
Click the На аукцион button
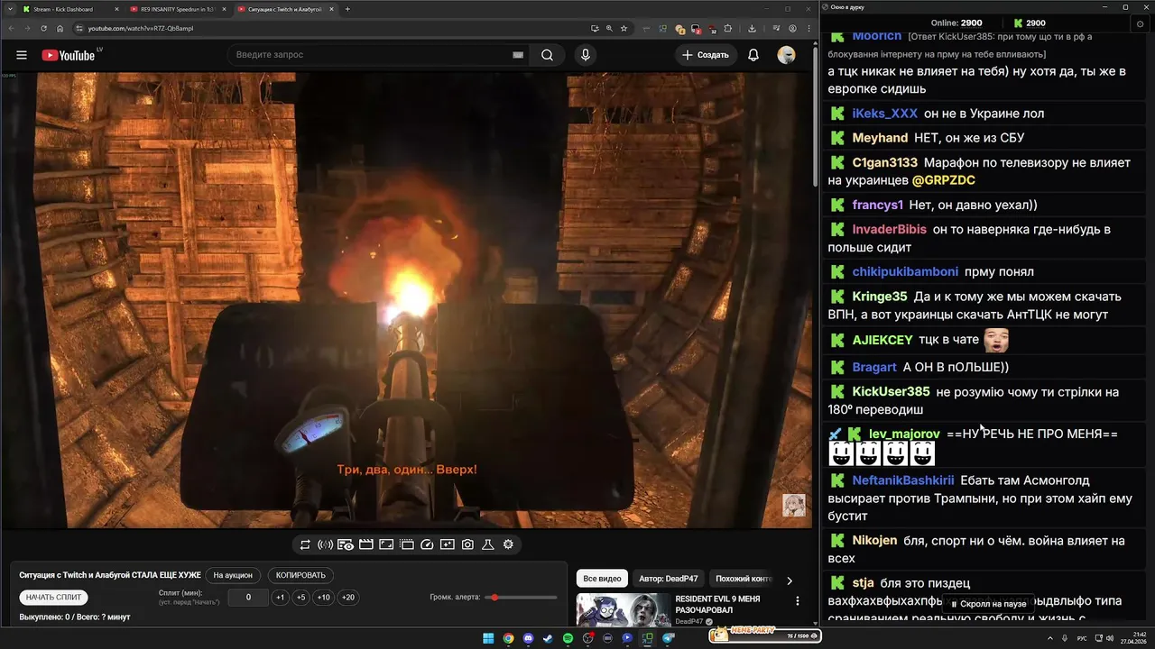tap(234, 575)
